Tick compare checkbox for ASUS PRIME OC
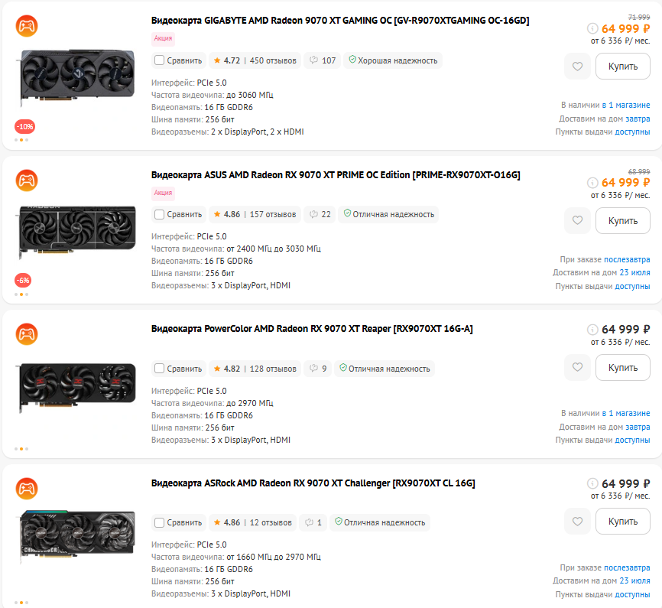 (x=159, y=214)
